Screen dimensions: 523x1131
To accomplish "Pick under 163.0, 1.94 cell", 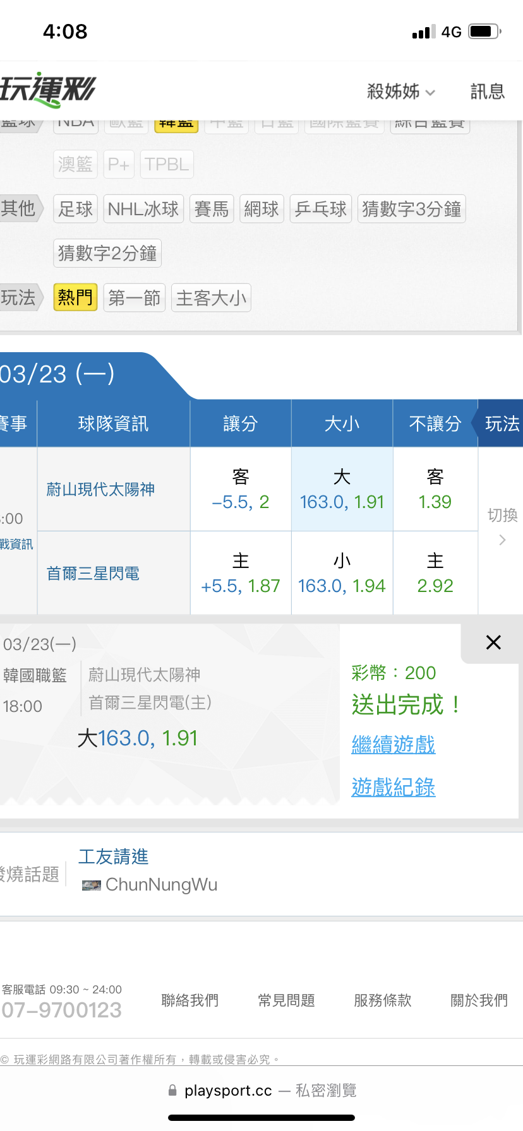I will tap(342, 573).
